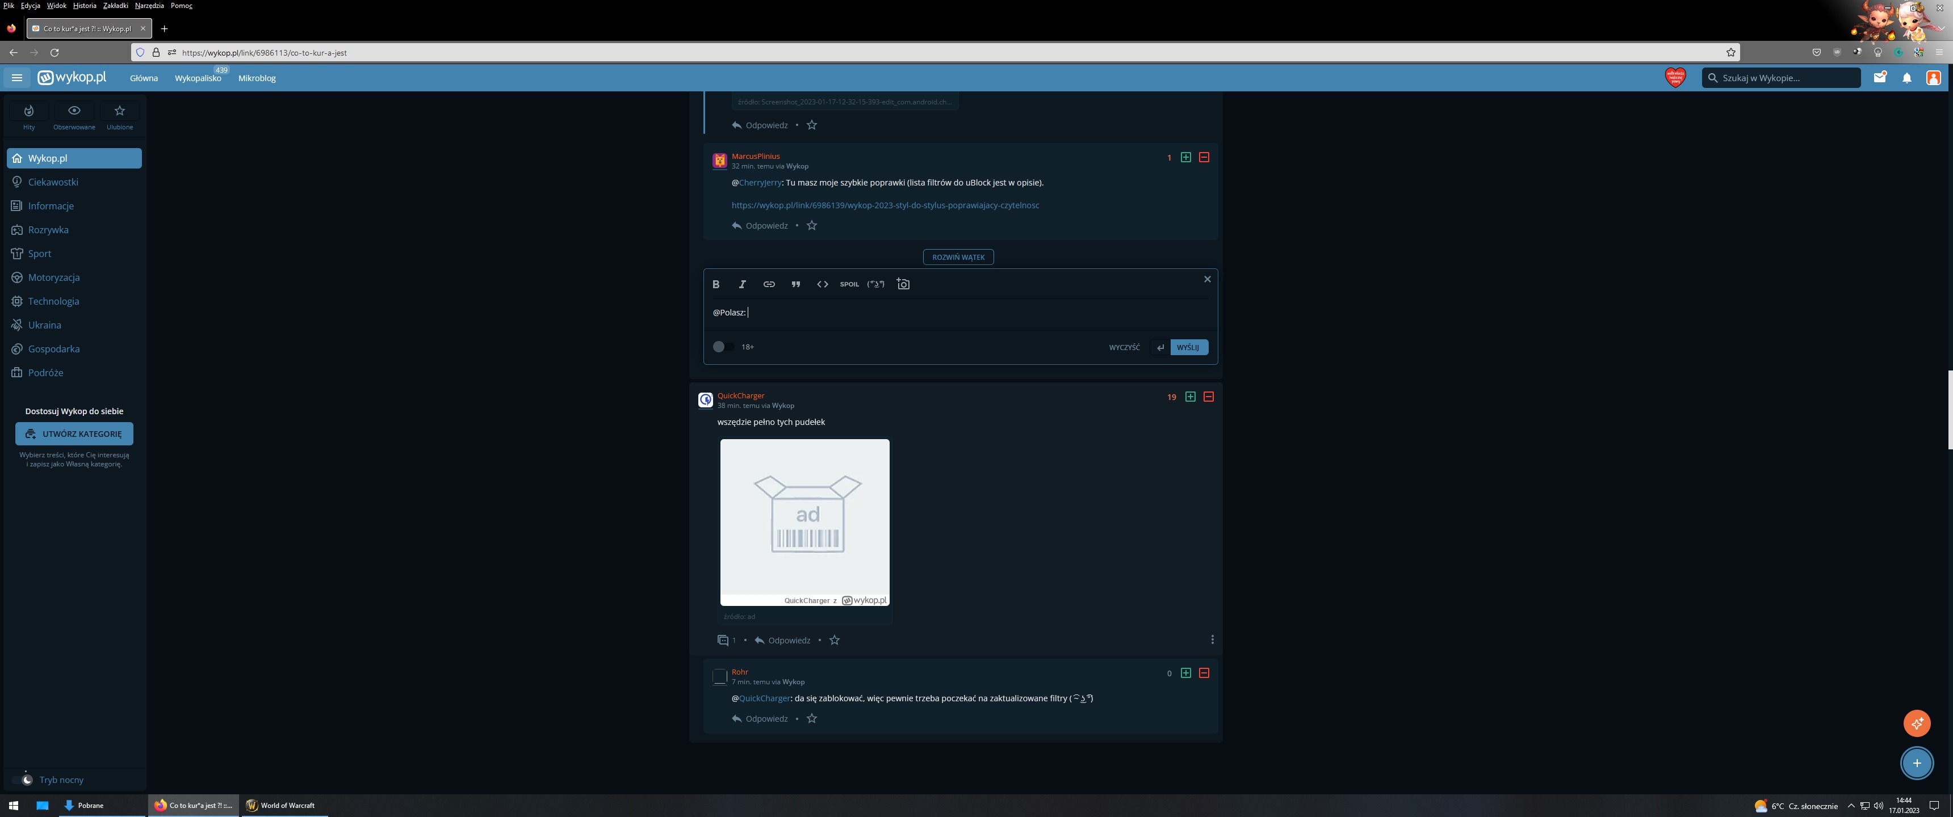The height and width of the screenshot is (817, 1953).
Task: Open the stylus-poprawiajacy-czytelnosc link
Action: pos(885,205)
